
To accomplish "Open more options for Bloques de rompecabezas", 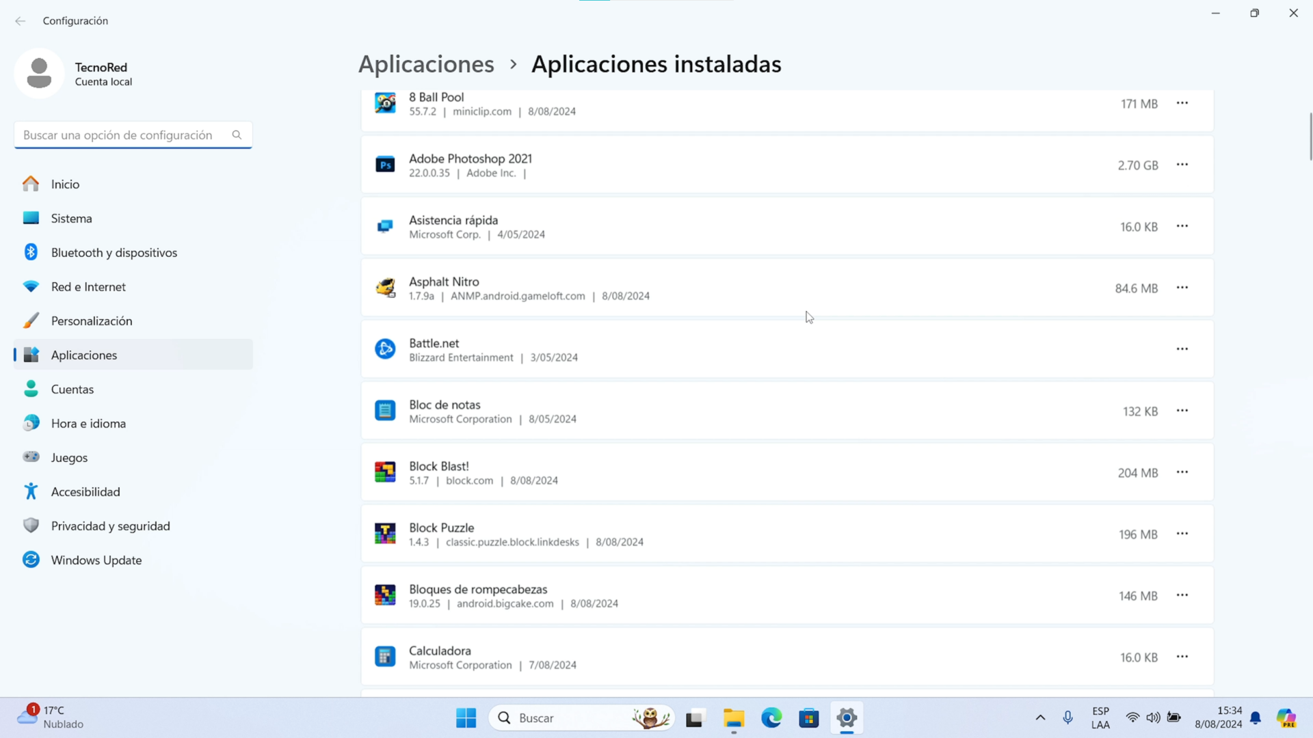I will pos(1182,595).
